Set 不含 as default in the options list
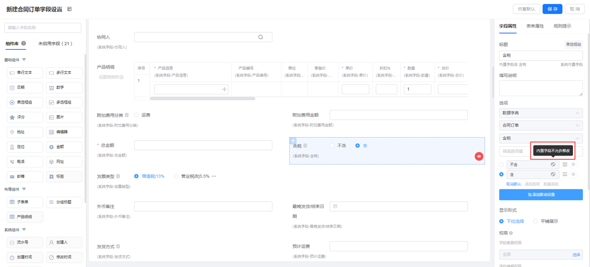This screenshot has width=590, height=267. click(x=502, y=164)
